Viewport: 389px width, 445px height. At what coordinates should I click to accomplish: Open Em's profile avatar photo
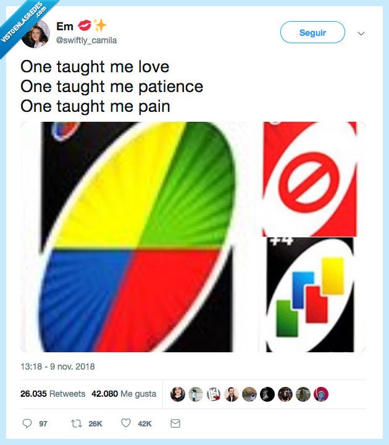(x=35, y=34)
